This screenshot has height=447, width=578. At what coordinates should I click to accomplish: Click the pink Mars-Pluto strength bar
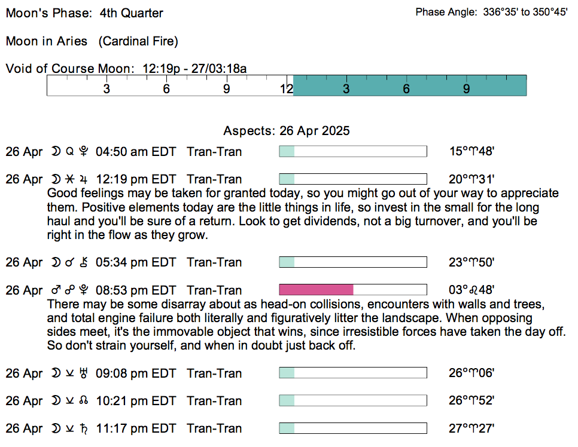point(316,290)
